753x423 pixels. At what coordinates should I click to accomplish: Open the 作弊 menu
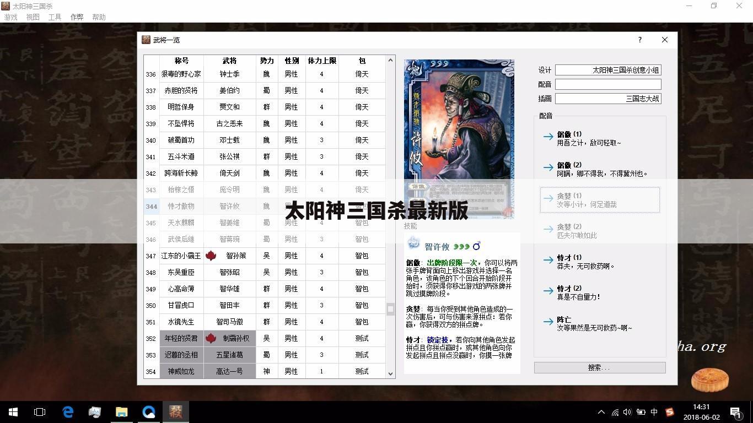pyautogui.click(x=77, y=17)
